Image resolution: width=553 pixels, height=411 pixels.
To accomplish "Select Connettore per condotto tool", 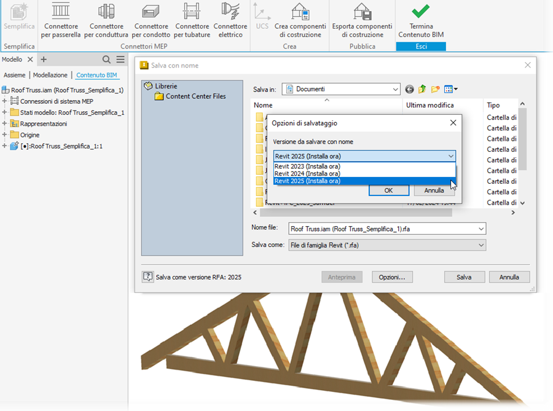I will click(x=151, y=20).
